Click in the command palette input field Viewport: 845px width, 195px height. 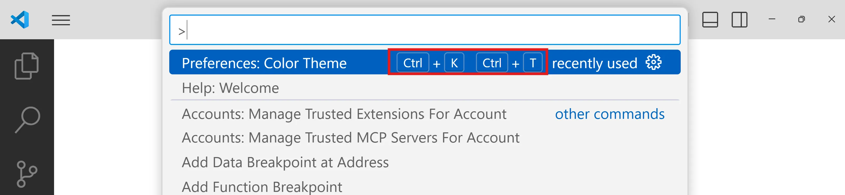[424, 30]
